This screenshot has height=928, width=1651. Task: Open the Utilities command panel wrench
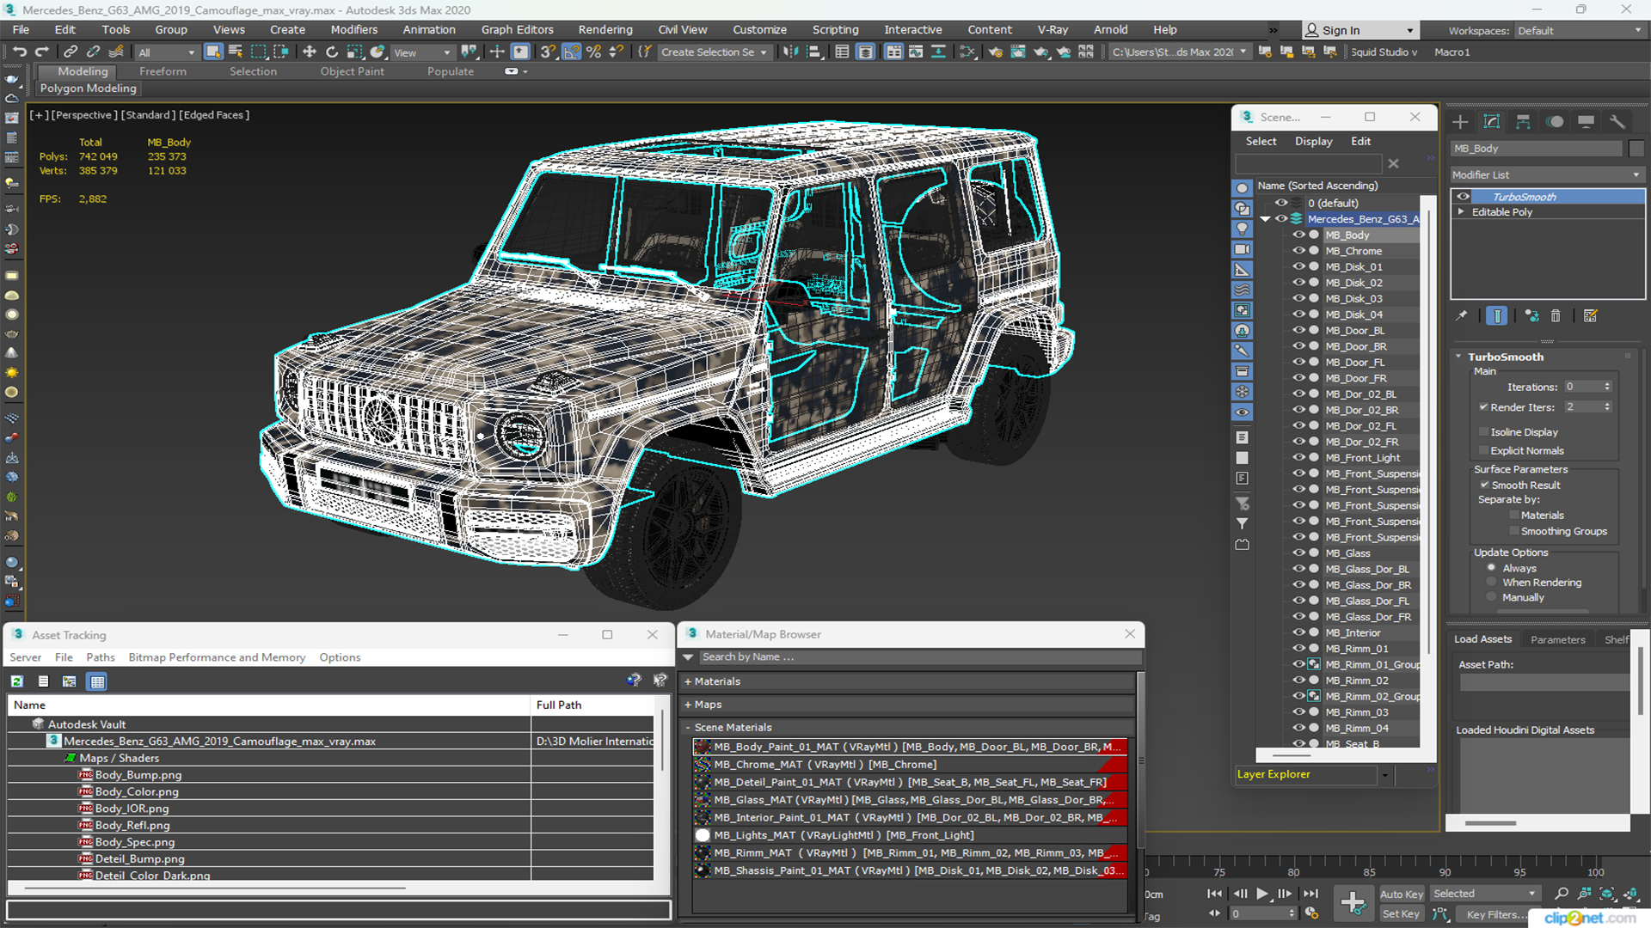pyautogui.click(x=1617, y=121)
